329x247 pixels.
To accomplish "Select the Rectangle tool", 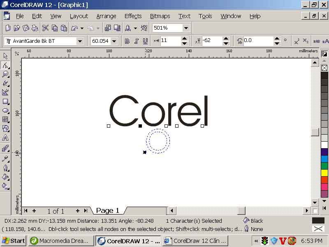I will [5, 102].
